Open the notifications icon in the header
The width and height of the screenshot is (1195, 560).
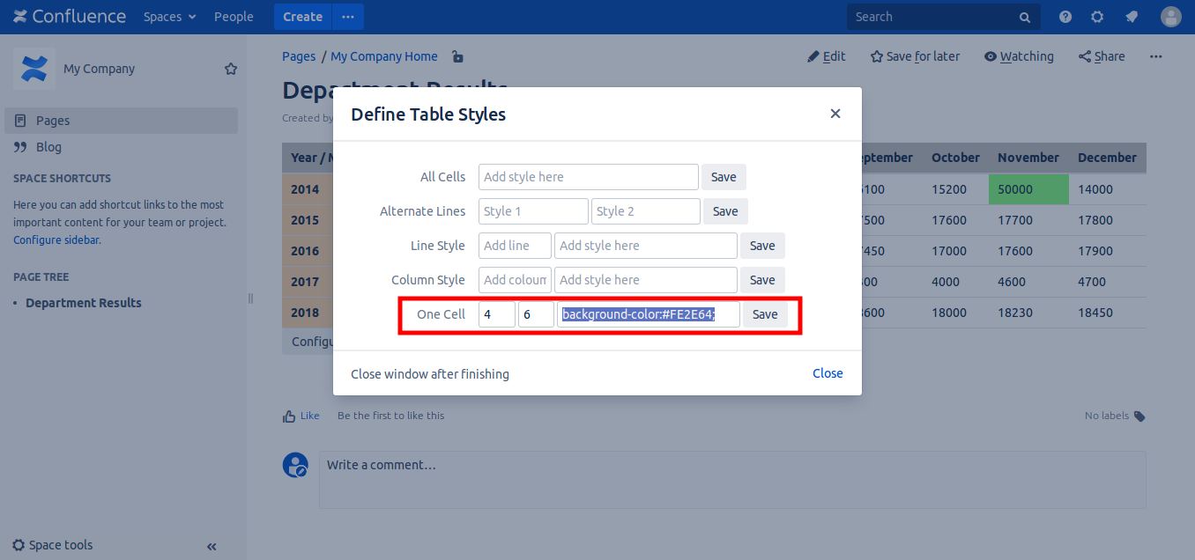click(x=1132, y=17)
